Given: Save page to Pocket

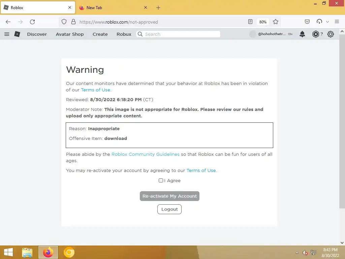Looking at the screenshot, I should [x=307, y=22].
